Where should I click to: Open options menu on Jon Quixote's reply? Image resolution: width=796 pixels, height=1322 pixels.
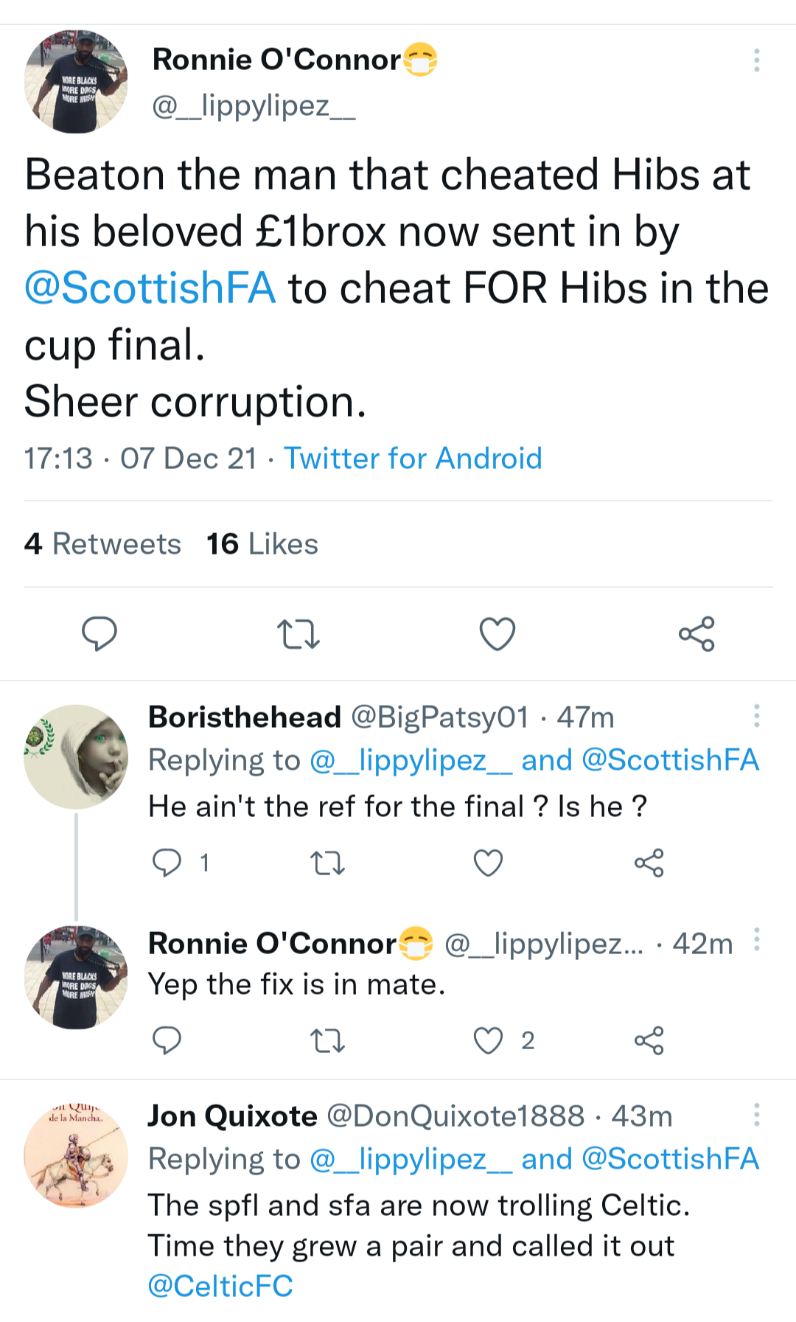click(756, 1115)
